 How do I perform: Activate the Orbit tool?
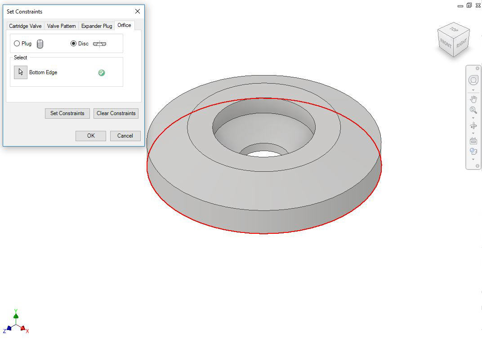tap(473, 126)
